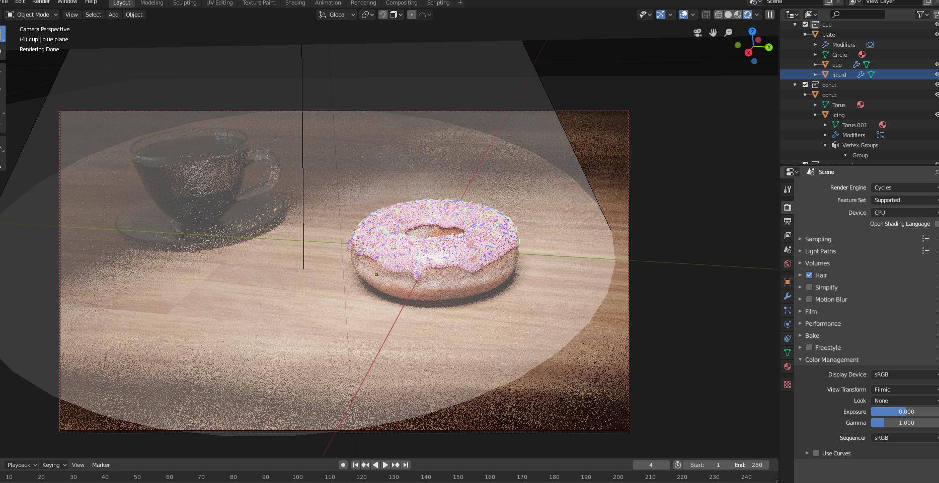Enable the Freestyle checkbox

coord(809,347)
